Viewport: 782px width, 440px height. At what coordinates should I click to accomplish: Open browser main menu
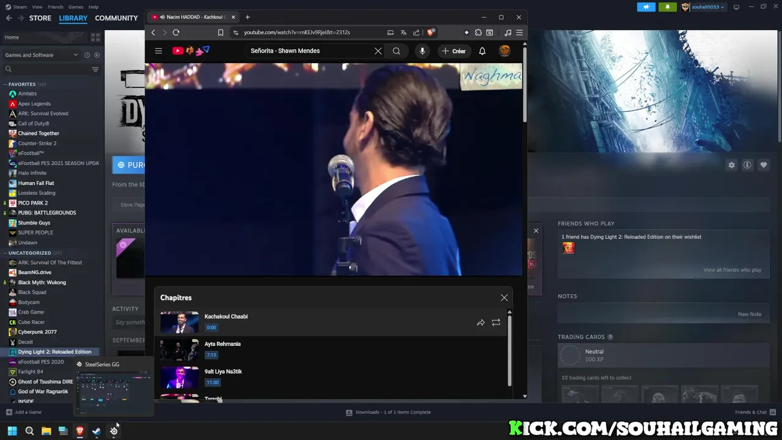click(x=519, y=32)
